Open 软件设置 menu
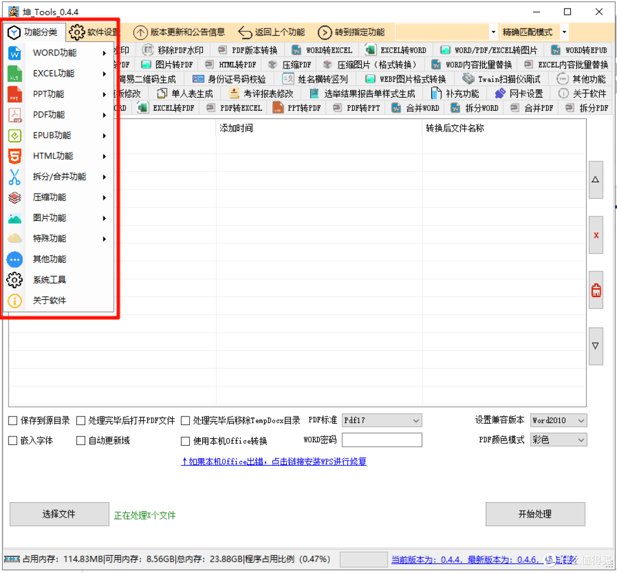 [x=94, y=32]
